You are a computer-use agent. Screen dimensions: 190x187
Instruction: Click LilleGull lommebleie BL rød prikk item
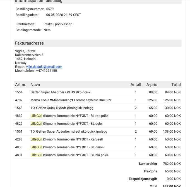coord(69,116)
